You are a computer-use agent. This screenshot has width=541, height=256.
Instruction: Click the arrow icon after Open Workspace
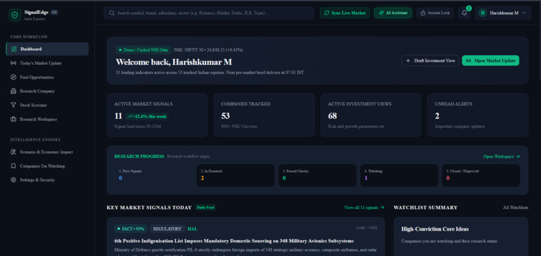(x=518, y=156)
